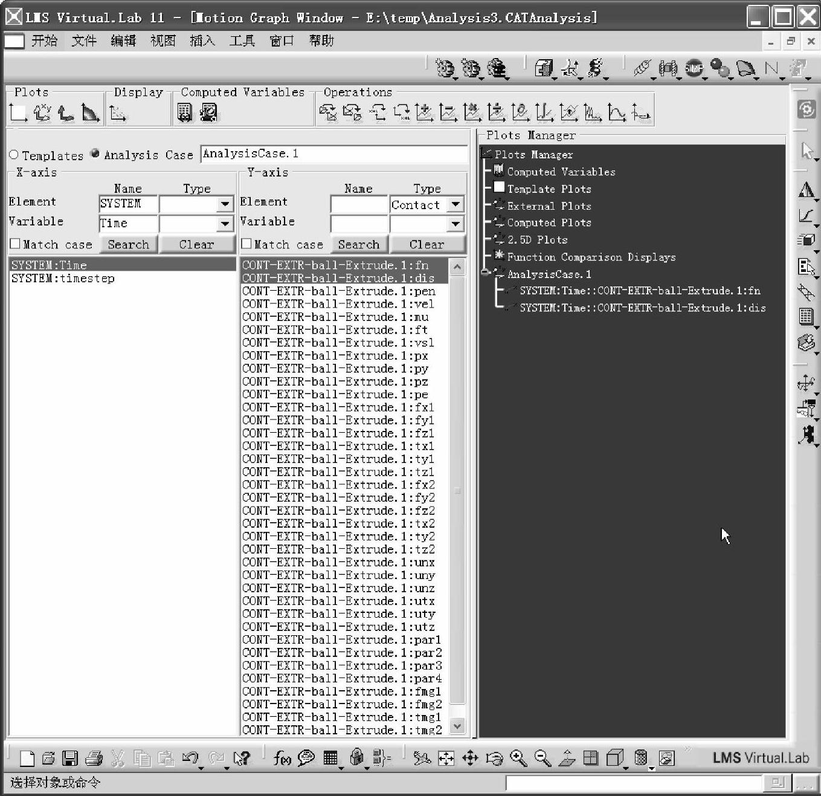This screenshot has height=796, width=821.
Task: Open X-axis Element Type dropdown
Action: tap(225, 204)
